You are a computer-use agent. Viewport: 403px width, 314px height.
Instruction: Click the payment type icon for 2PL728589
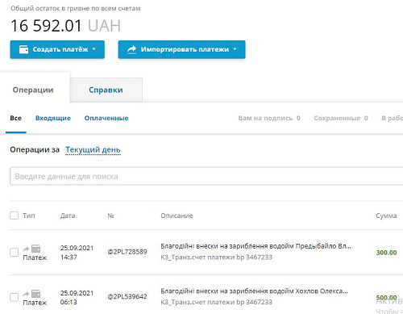35,249
